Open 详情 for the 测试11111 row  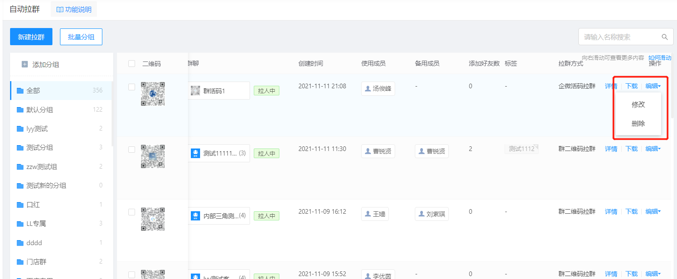pos(611,149)
